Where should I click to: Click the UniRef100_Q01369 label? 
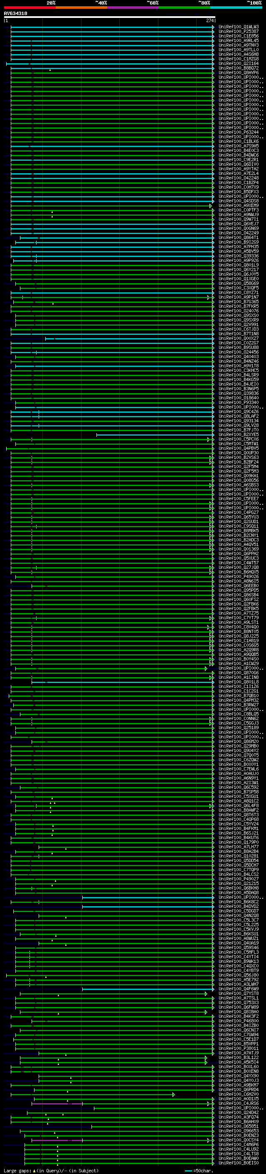238,549
